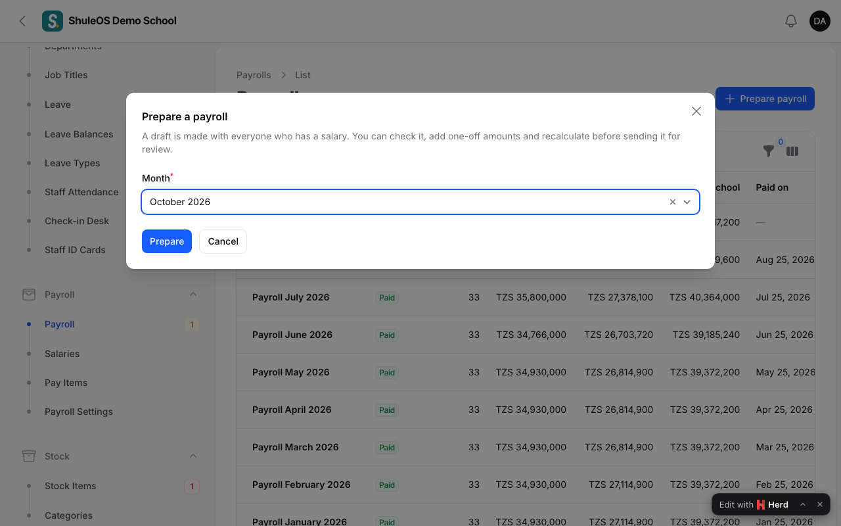This screenshot has height=526, width=841.
Task: Open Stock Items in sidebar
Action: tap(70, 486)
